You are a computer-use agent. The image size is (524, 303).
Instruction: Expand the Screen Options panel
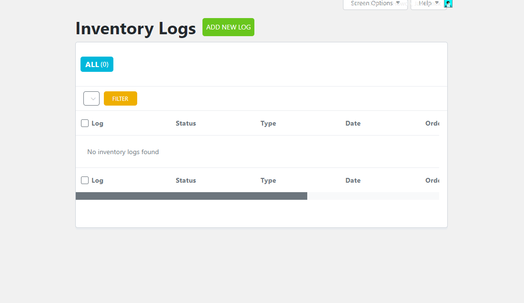375,4
